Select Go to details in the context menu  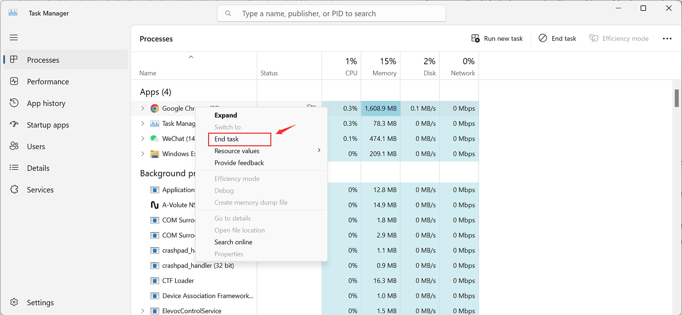[x=261, y=218]
